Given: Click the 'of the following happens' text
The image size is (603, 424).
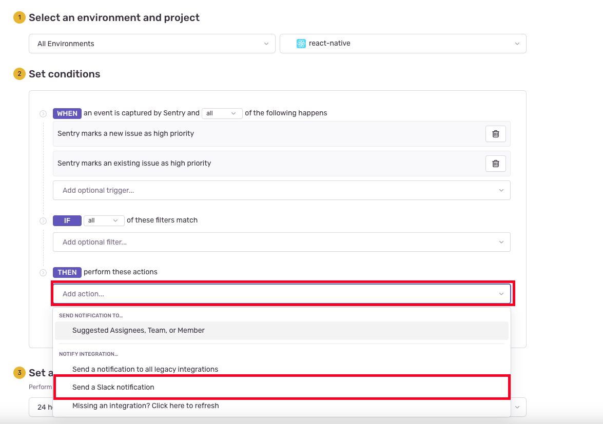Looking at the screenshot, I should 286,113.
